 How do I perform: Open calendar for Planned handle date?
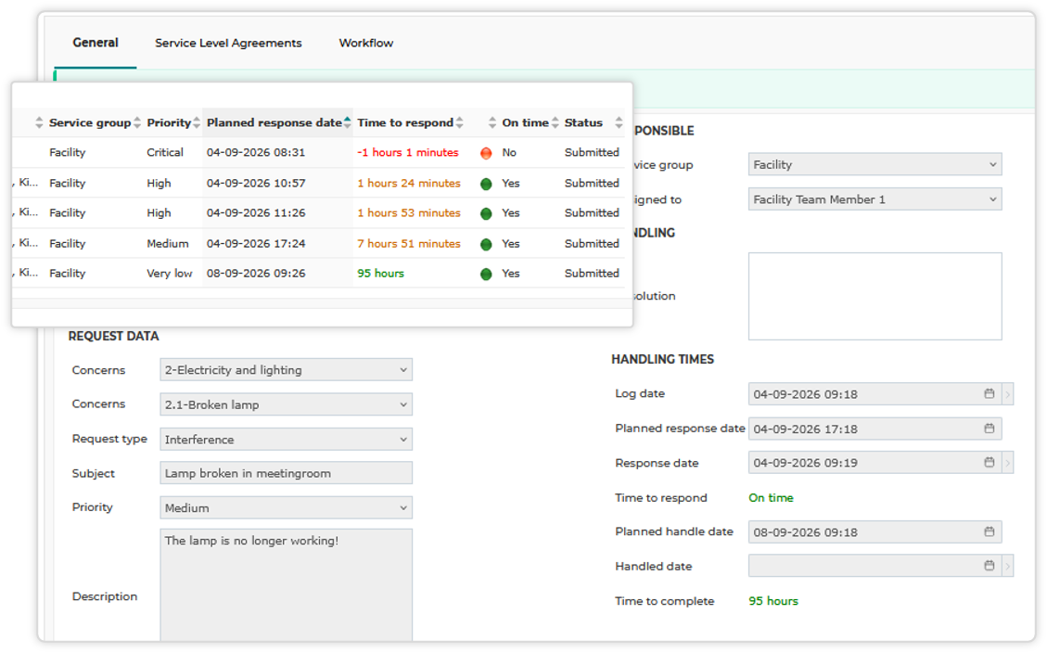pyautogui.click(x=989, y=531)
